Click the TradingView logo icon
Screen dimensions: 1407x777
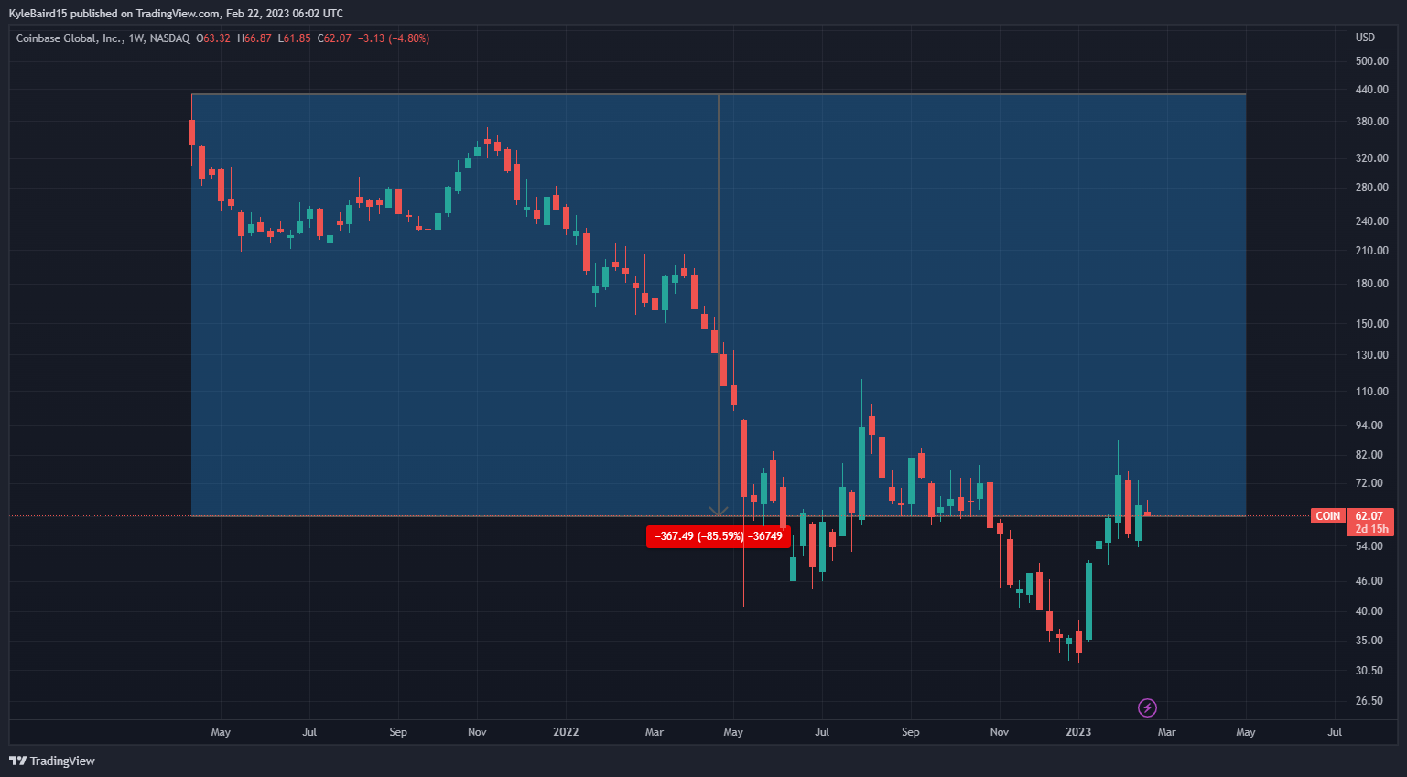17,761
